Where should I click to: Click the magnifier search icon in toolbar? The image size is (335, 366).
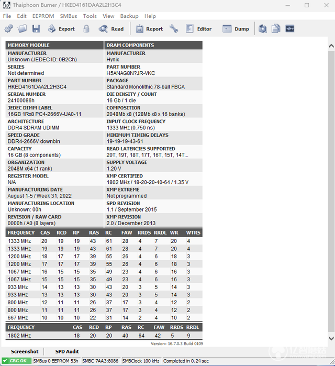262,29
